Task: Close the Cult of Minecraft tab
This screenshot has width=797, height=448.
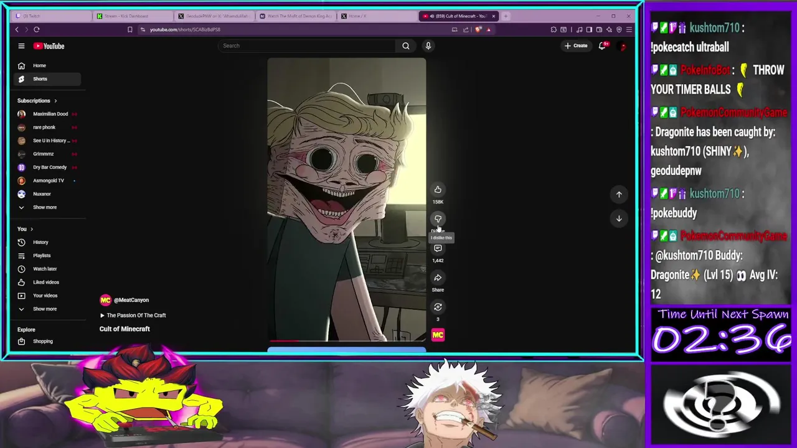Action: (x=494, y=16)
